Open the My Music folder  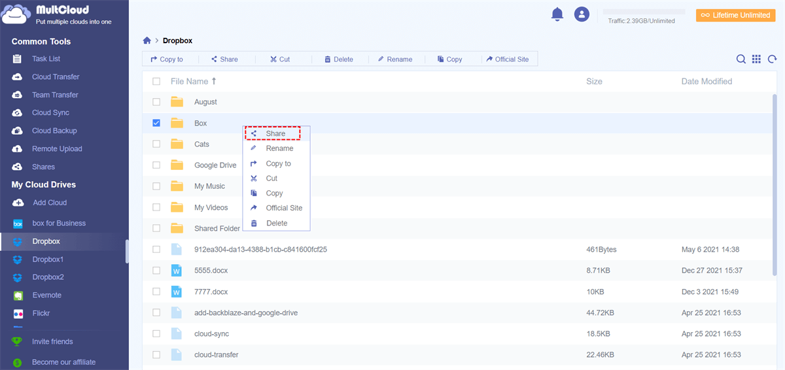[x=209, y=186]
